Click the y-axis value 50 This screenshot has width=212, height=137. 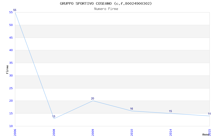tap(11, 25)
